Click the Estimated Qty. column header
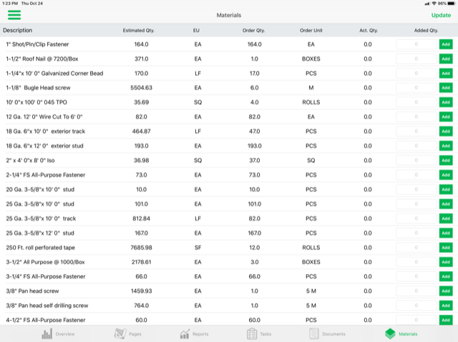The image size is (458, 342). click(x=138, y=30)
